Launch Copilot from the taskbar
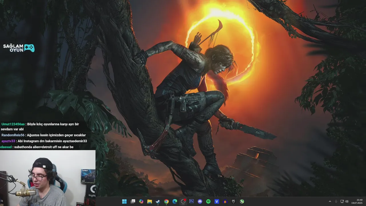Screen dimensions: 366x206 (141, 201)
